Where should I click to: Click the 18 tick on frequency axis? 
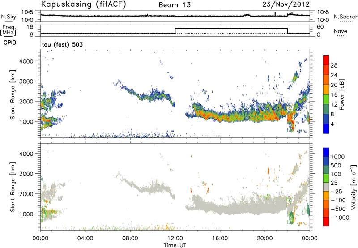click(x=30, y=27)
